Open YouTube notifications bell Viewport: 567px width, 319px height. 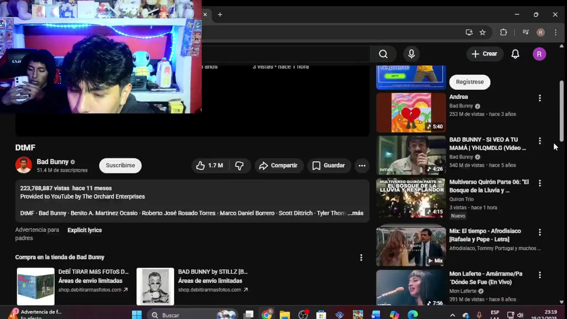click(515, 54)
